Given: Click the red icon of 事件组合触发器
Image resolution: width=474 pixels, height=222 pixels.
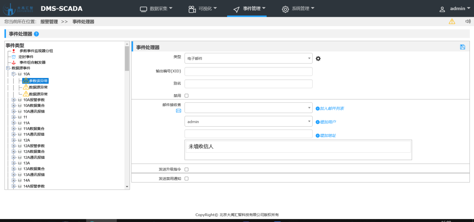Looking at the screenshot, I should tap(14, 63).
